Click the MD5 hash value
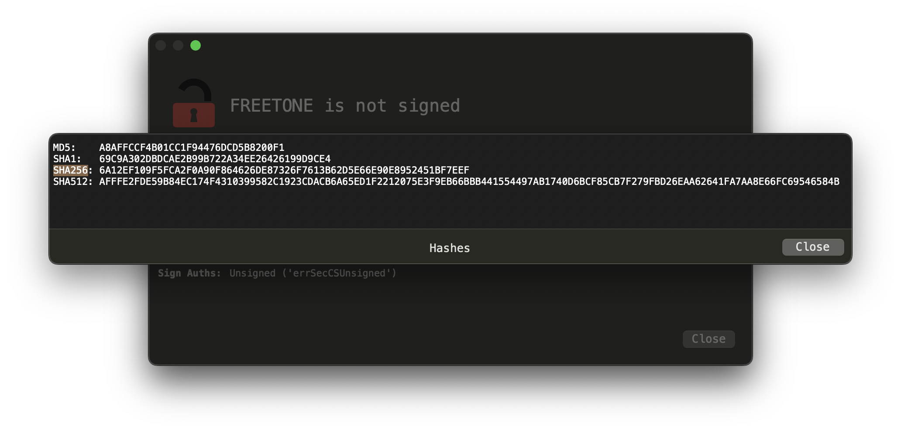The image size is (901, 430). (x=192, y=147)
